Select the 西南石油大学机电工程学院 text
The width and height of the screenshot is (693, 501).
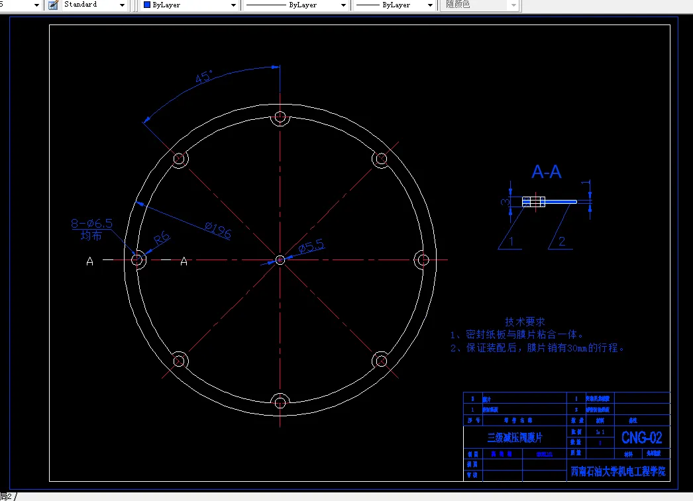[618, 471]
